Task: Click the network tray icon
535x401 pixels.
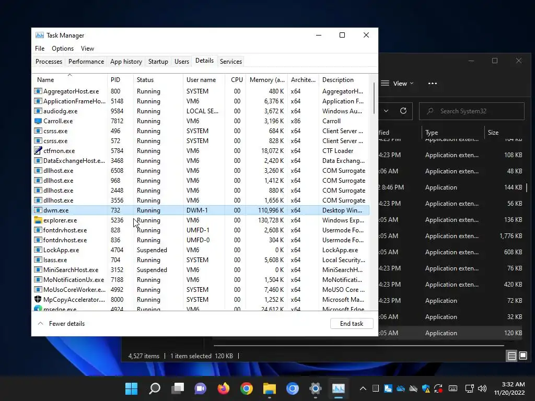Action: (x=470, y=388)
